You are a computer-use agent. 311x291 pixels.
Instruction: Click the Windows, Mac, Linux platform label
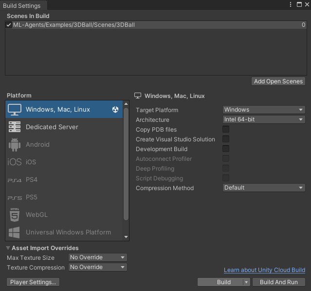coord(58,110)
